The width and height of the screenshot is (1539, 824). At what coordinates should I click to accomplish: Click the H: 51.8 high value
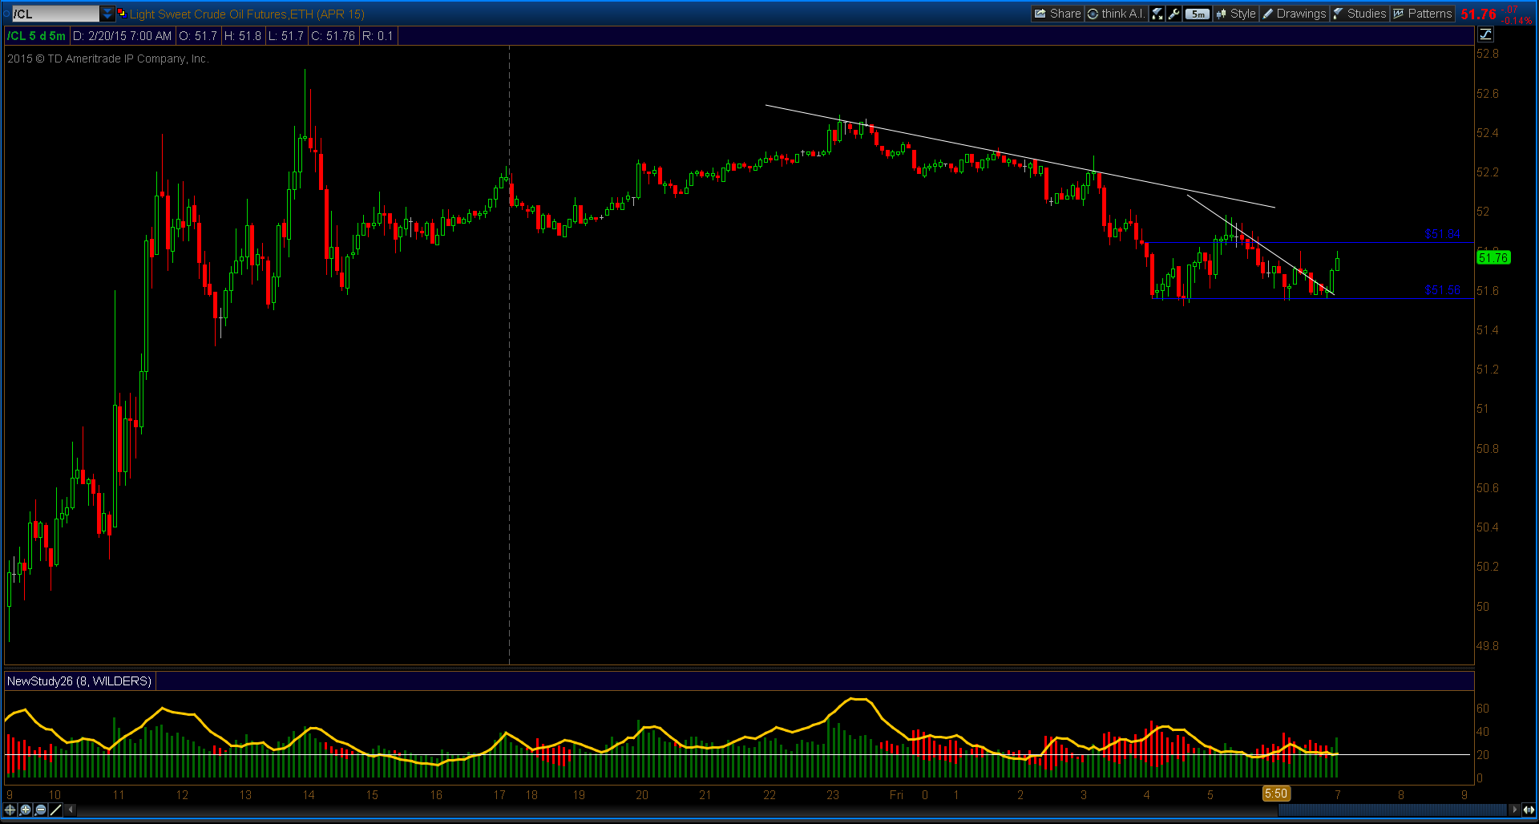pos(242,36)
